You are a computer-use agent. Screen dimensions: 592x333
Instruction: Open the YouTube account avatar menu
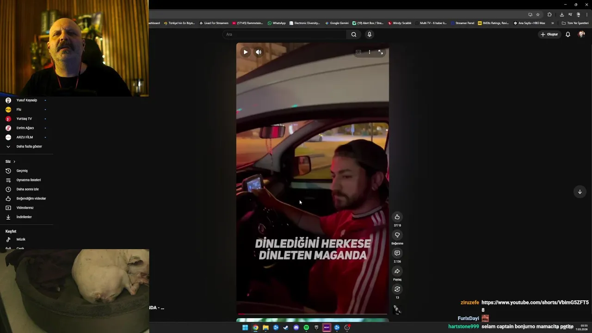point(581,34)
